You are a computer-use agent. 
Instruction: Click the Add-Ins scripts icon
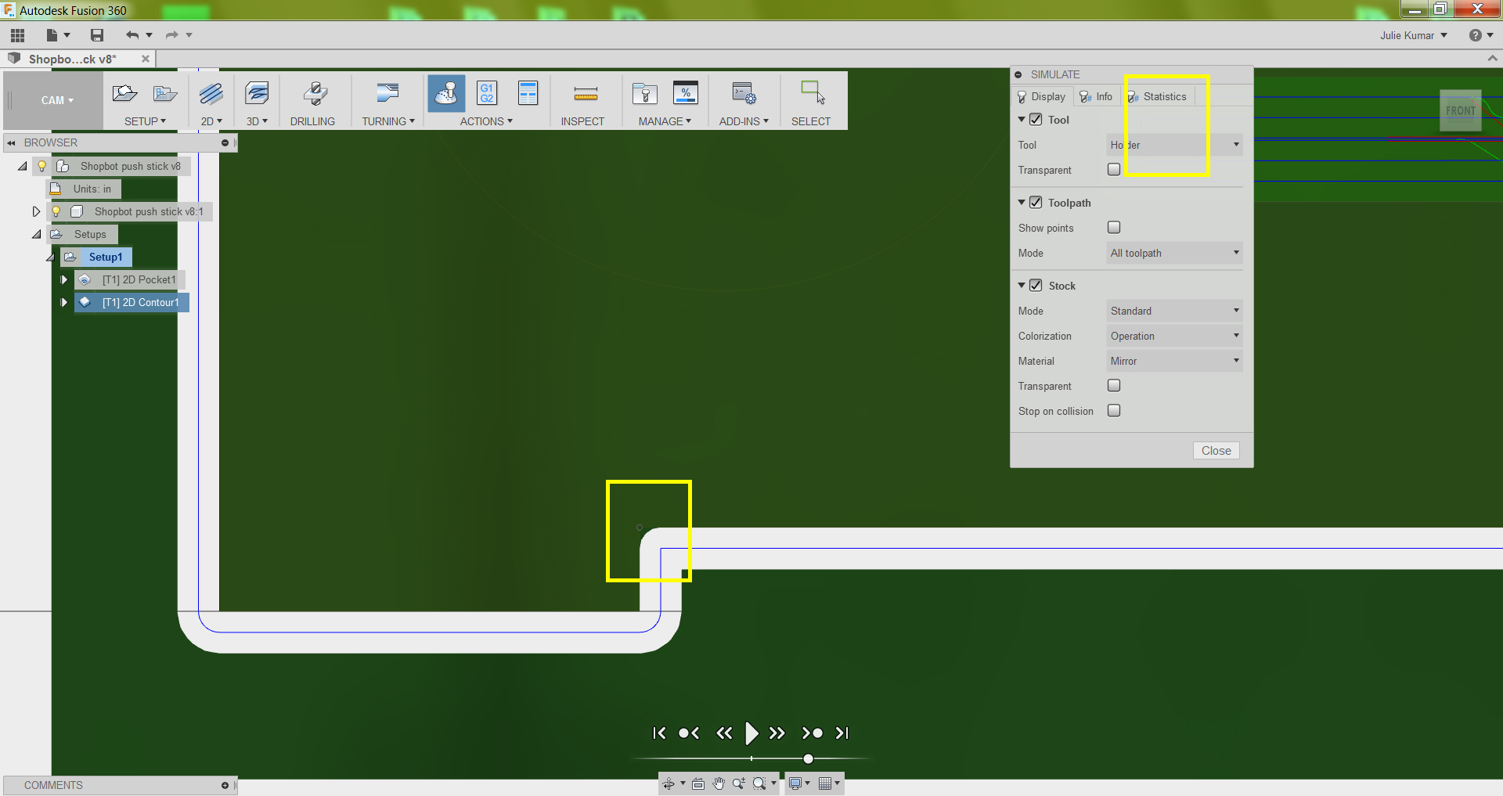744,94
